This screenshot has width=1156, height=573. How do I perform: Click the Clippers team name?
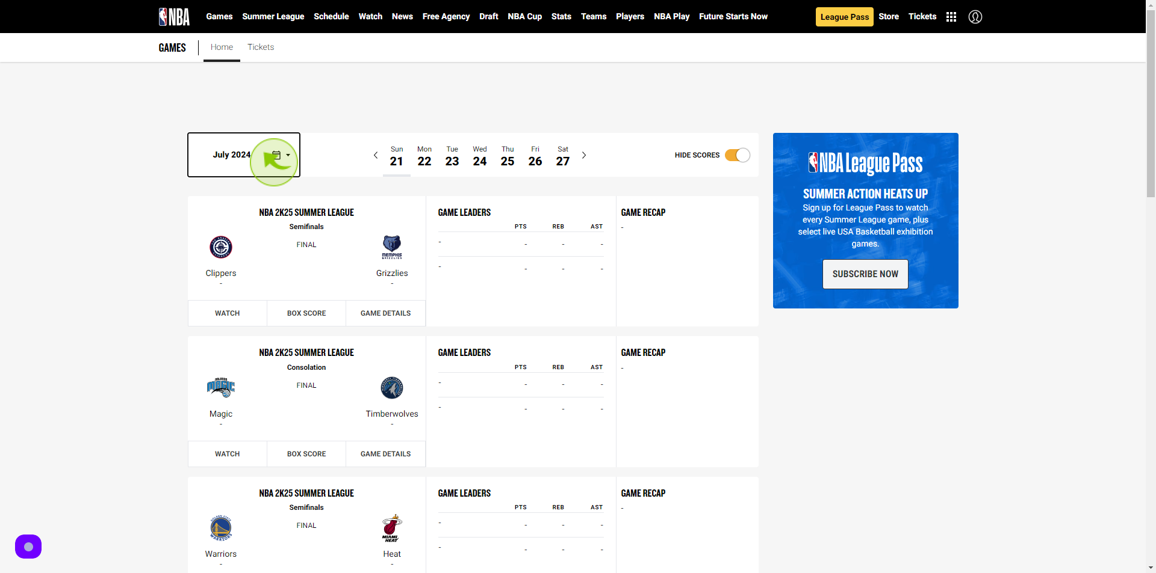pyautogui.click(x=221, y=273)
